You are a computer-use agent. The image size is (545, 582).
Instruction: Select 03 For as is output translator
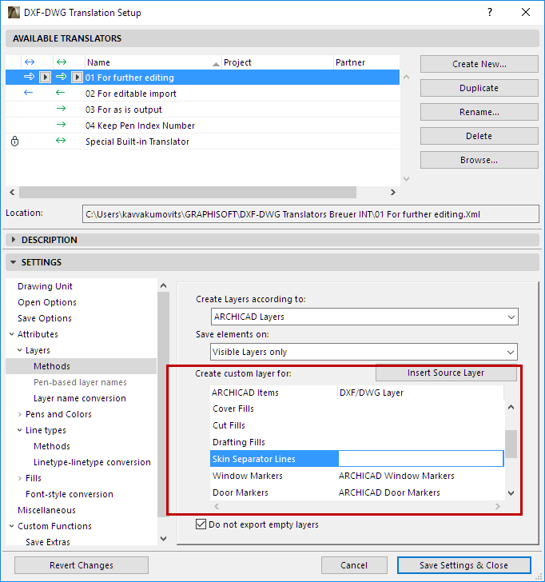(x=202, y=110)
